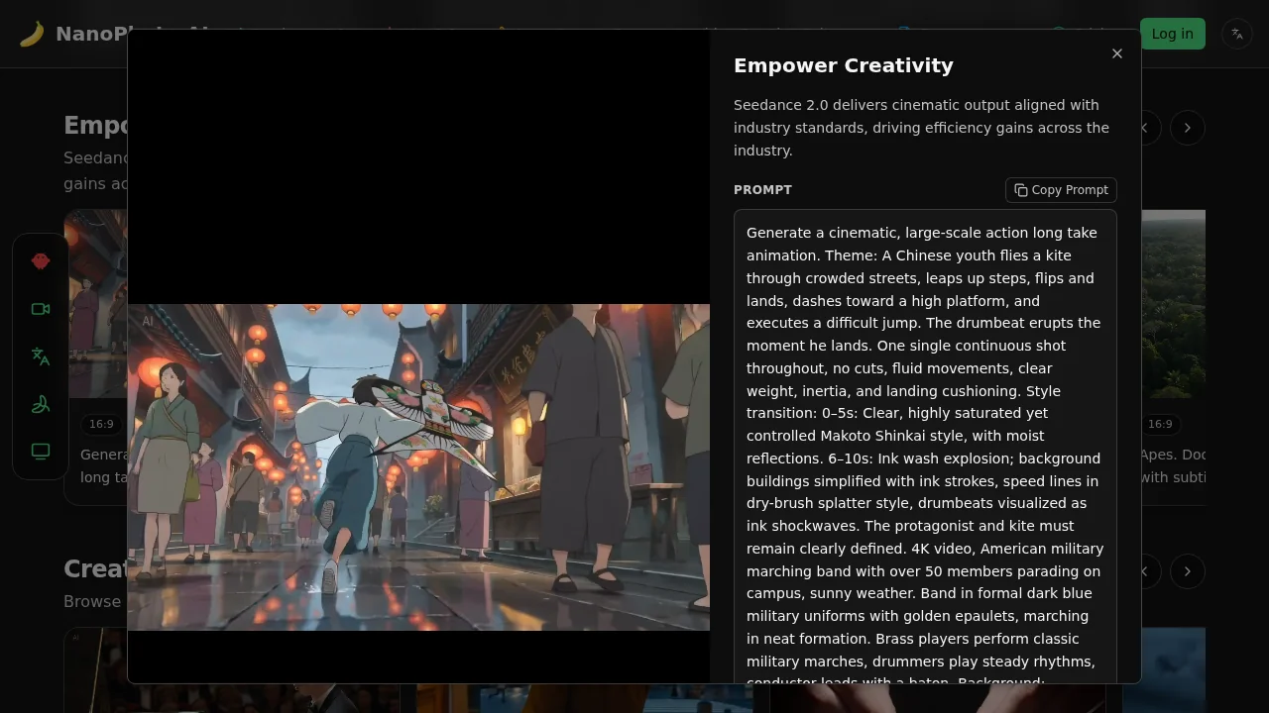The width and height of the screenshot is (1269, 713).
Task: Go to next Creative section carousel slide
Action: click(x=1188, y=571)
